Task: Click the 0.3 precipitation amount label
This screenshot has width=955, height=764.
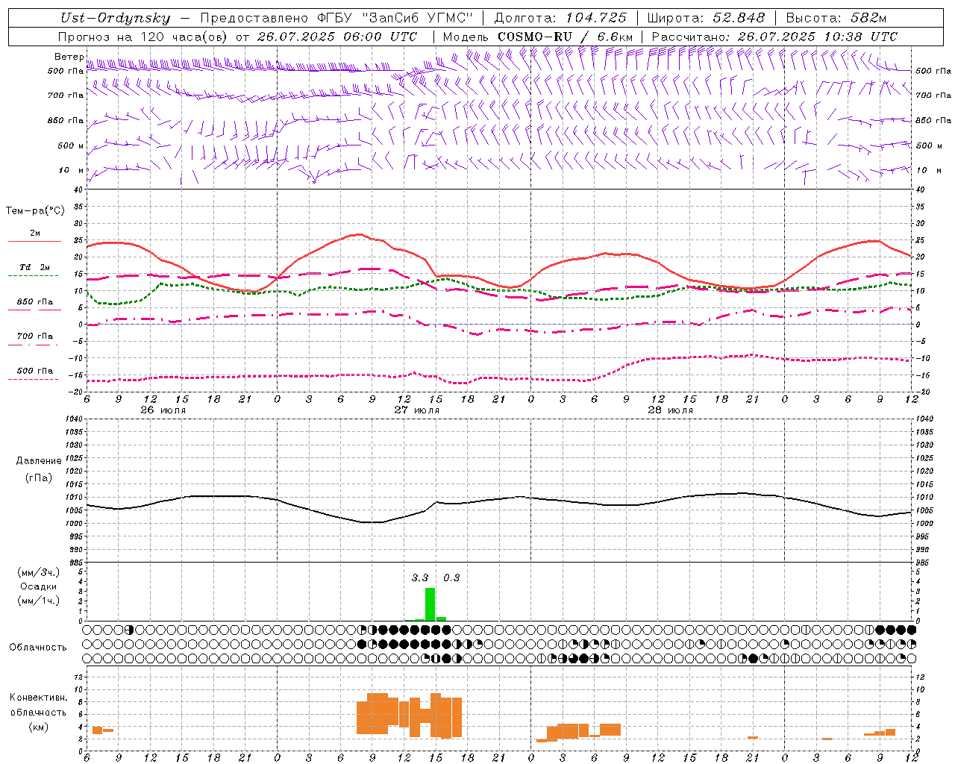Action: [451, 577]
